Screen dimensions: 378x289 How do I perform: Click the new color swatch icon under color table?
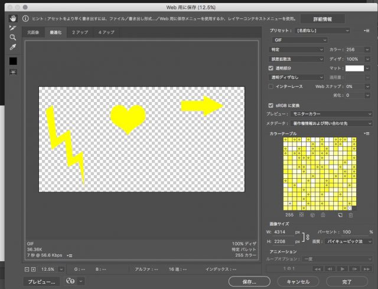pos(340,215)
